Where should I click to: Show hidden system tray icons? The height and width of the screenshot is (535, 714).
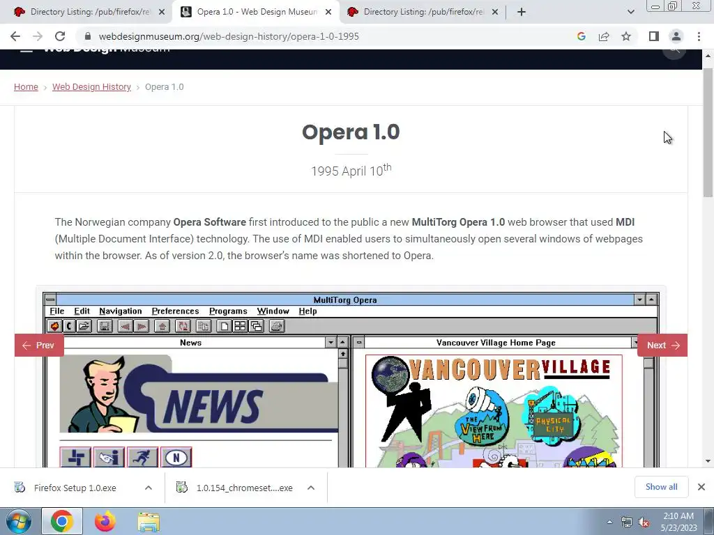pyautogui.click(x=609, y=522)
